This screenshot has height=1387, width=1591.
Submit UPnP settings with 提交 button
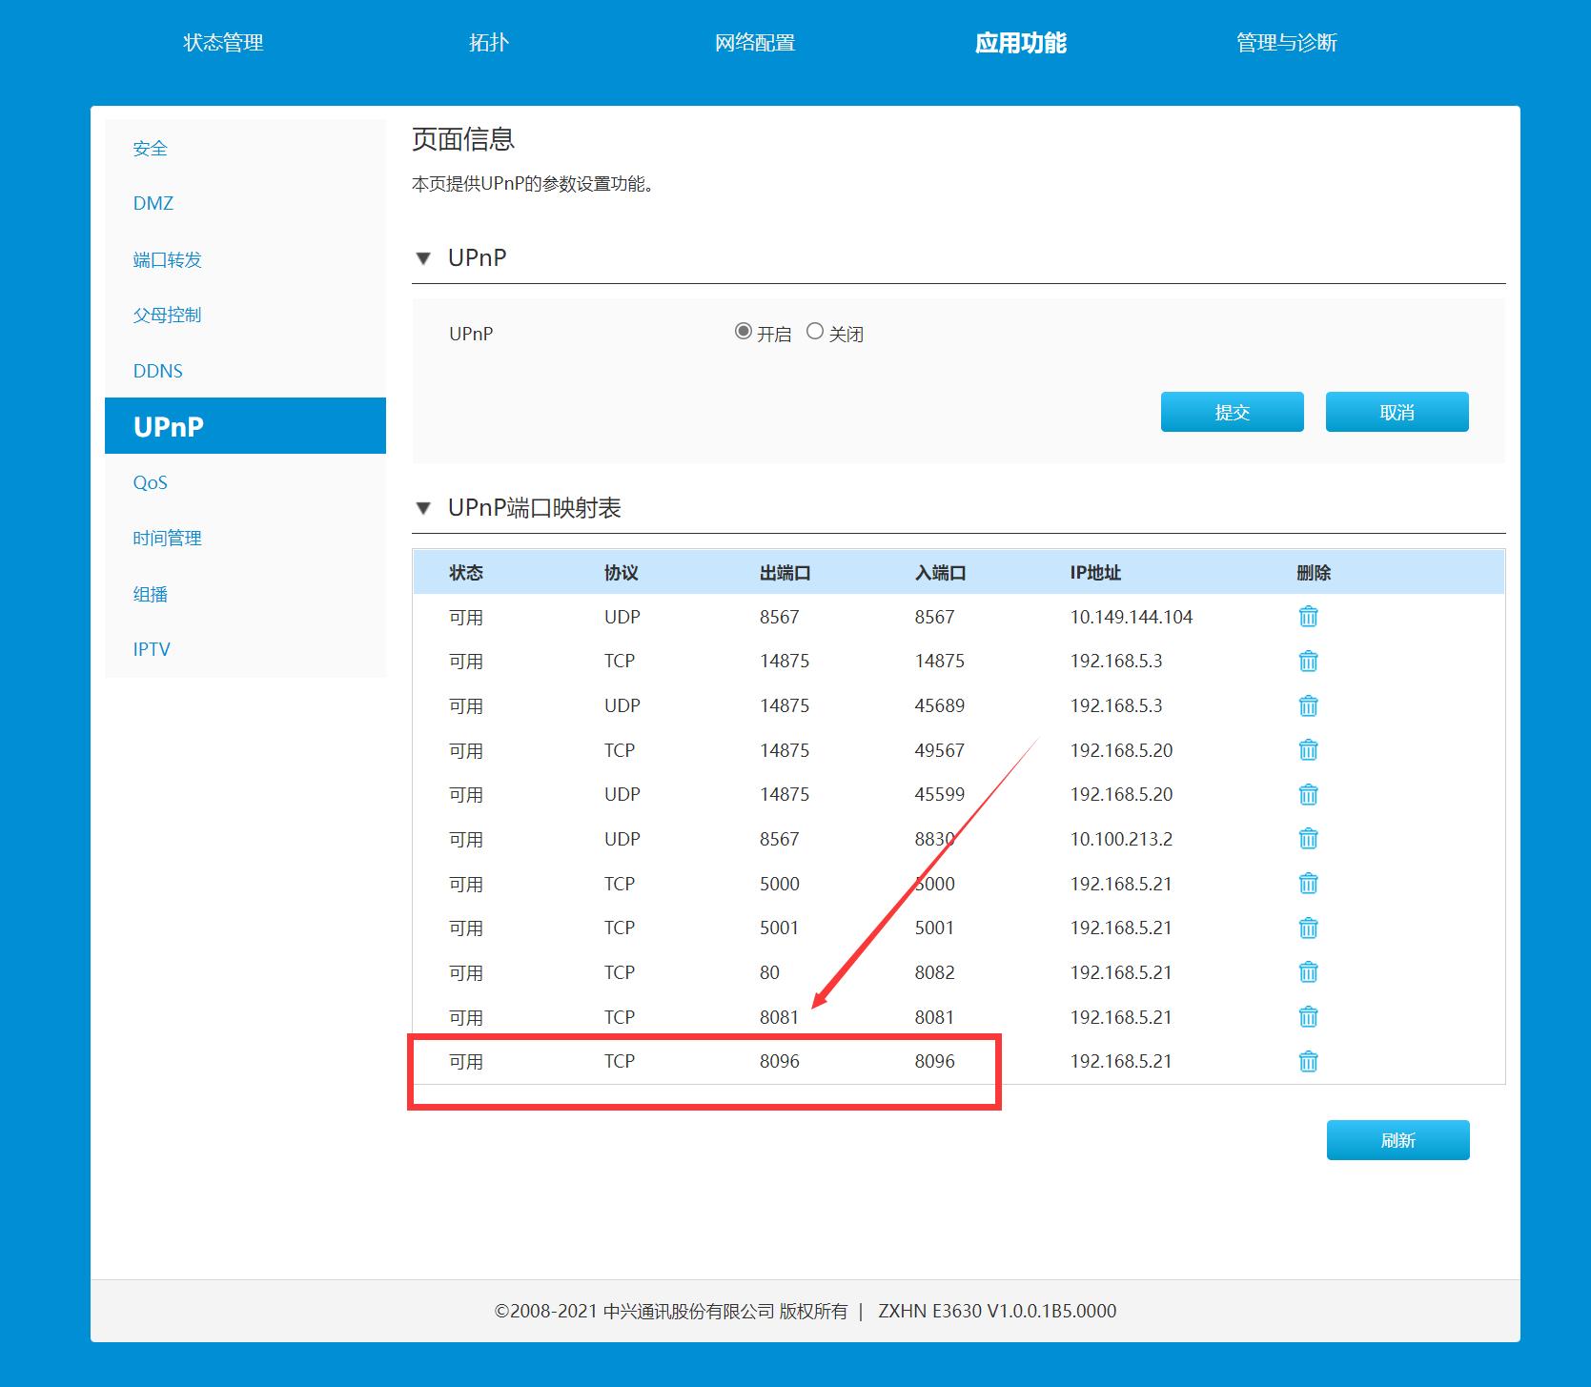(x=1232, y=411)
